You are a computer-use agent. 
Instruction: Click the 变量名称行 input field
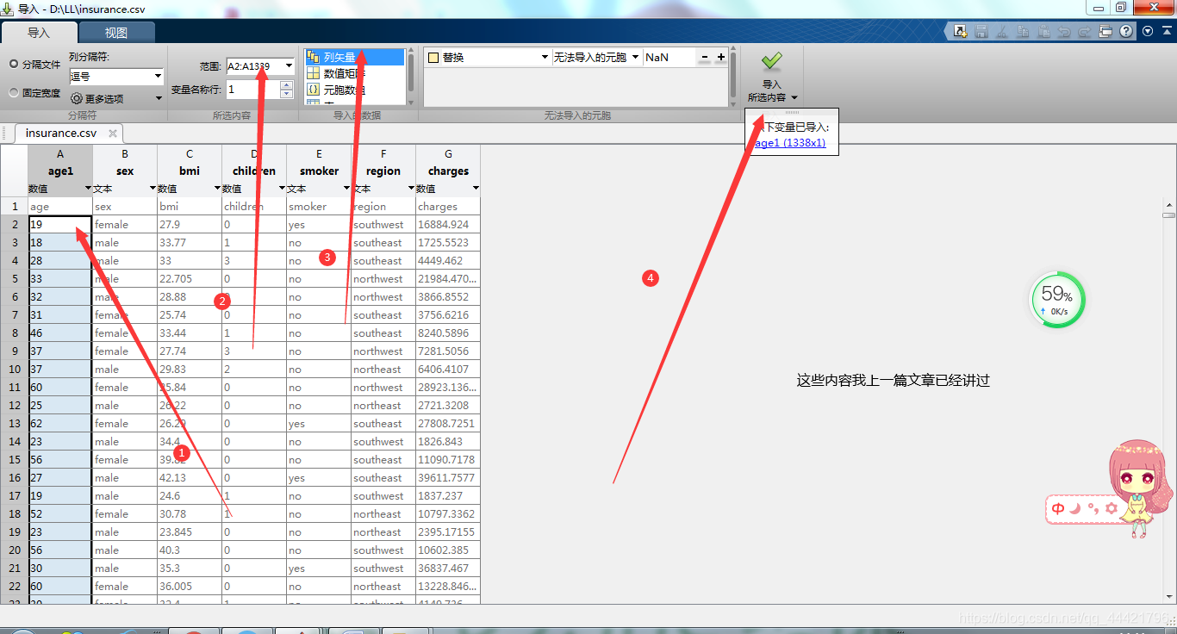point(253,89)
